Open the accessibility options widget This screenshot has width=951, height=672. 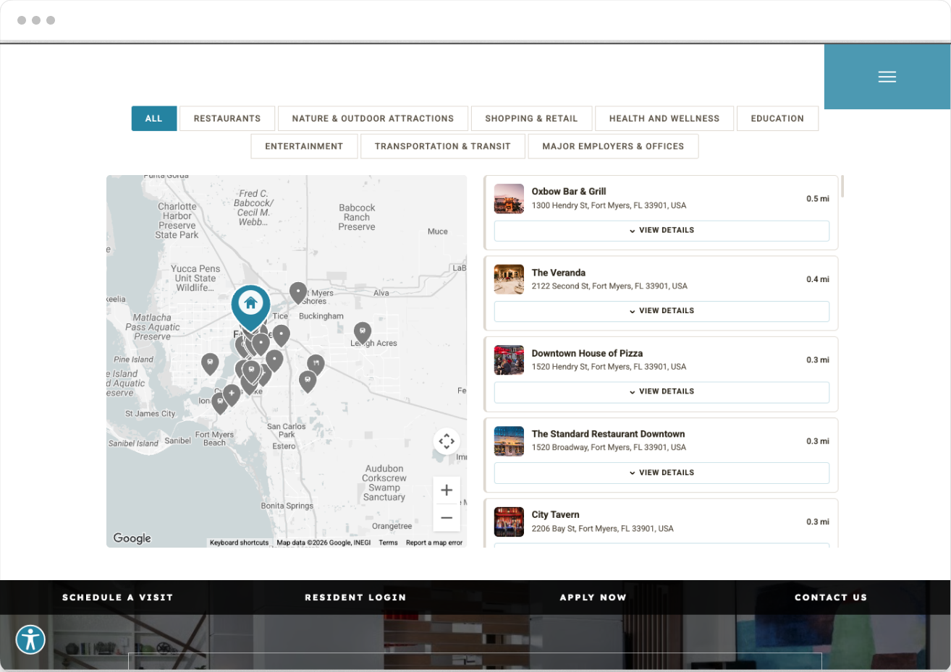coord(30,639)
